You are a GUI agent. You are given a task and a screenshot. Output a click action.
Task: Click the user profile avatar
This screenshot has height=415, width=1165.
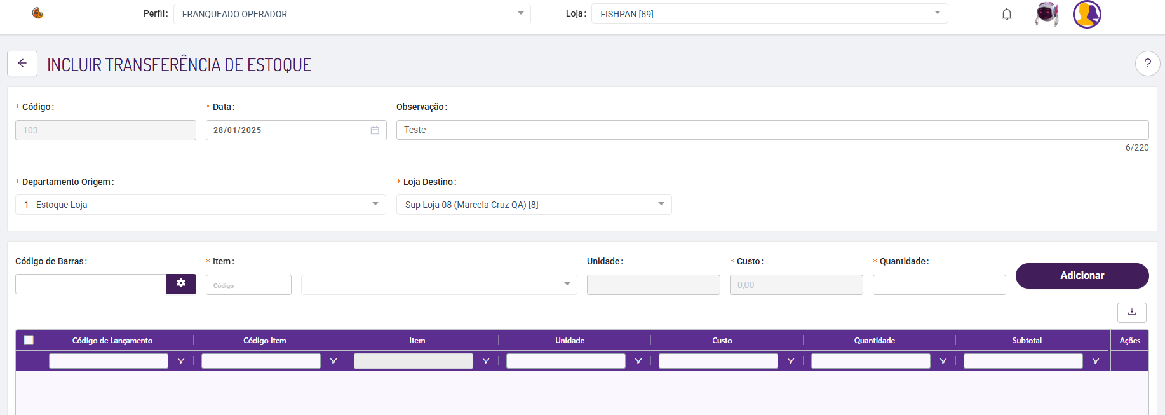[1087, 14]
